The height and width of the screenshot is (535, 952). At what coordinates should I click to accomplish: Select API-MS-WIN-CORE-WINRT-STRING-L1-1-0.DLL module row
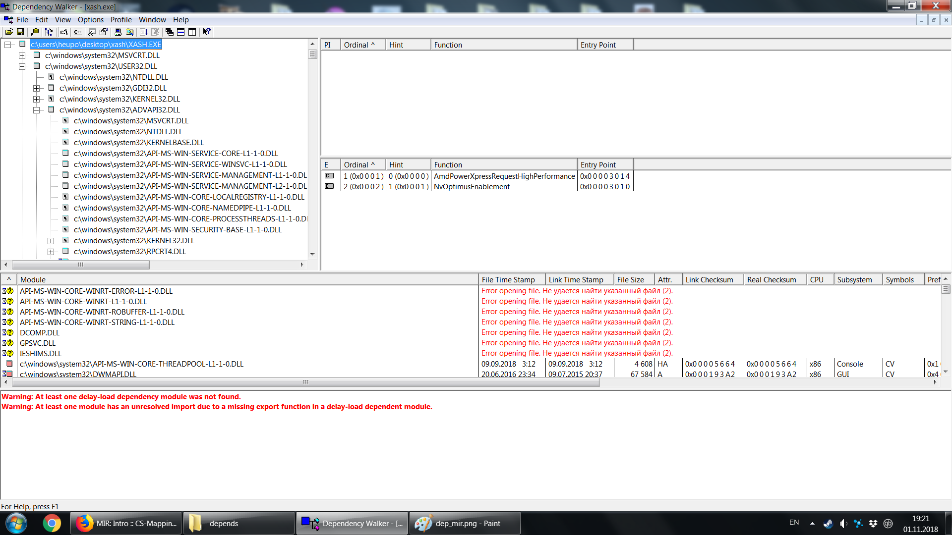97,322
